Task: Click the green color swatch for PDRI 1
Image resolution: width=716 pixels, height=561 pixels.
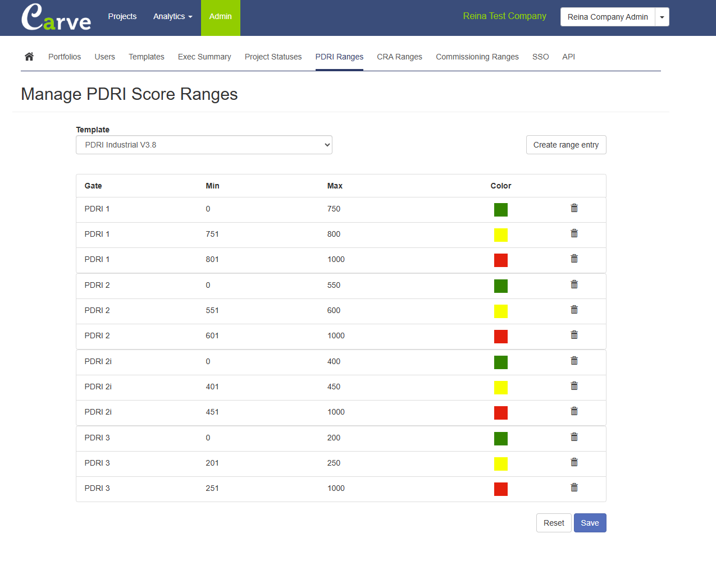Action: (500, 210)
